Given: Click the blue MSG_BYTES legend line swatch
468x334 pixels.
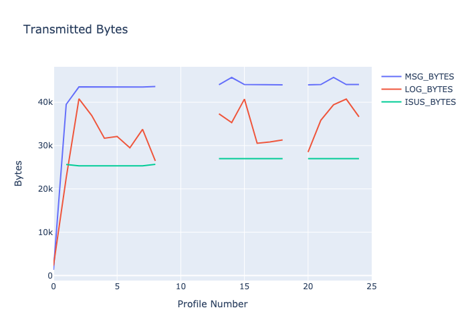Looking at the screenshot, I should coord(391,76).
